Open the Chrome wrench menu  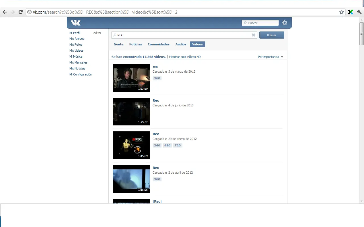click(359, 12)
